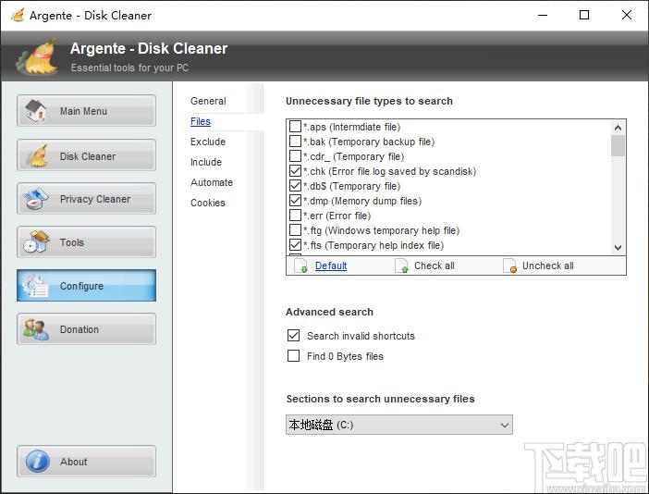Click the compass icon on Privacy Cleaner
Screen dimensions: 649x494
point(36,199)
